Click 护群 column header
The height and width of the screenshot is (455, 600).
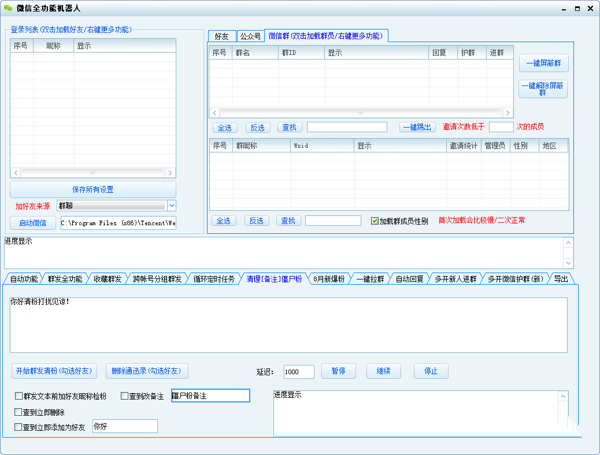[472, 53]
